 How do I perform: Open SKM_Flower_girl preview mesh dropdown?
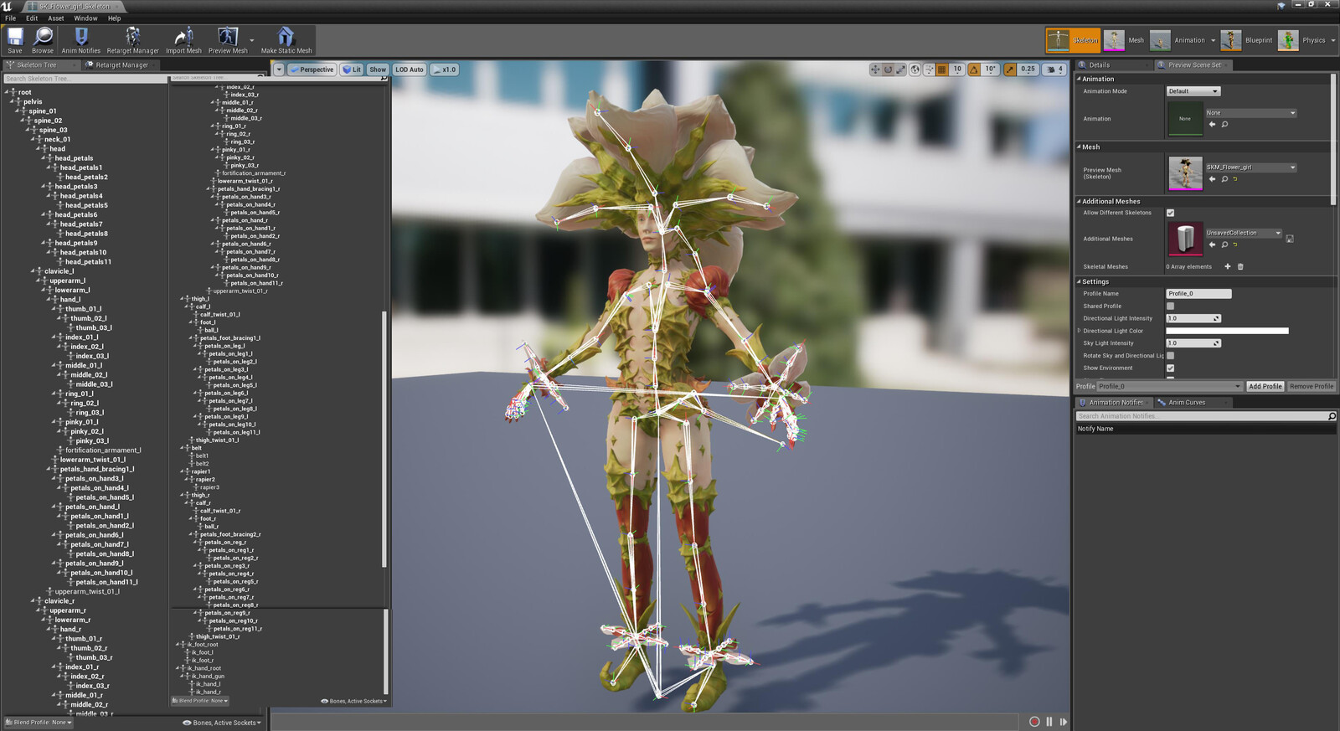(1250, 167)
